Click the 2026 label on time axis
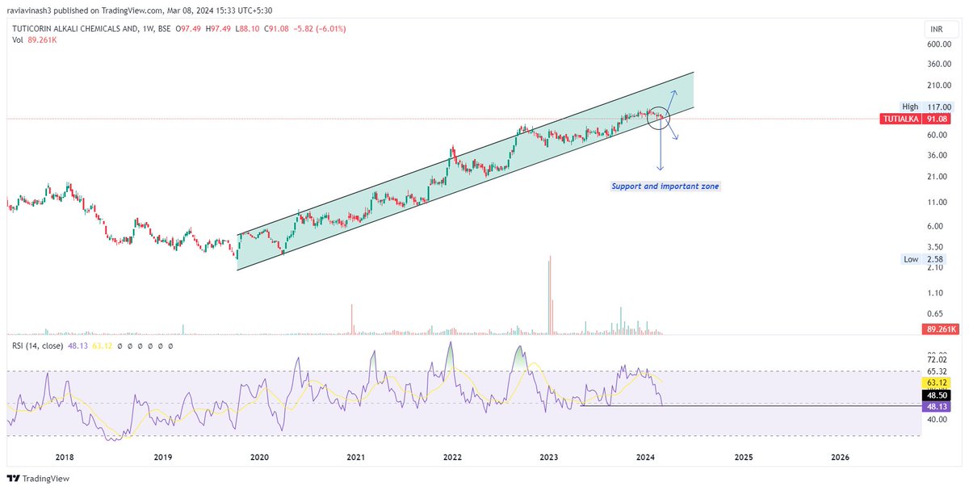Screen dimensions: 969x490 [841, 457]
